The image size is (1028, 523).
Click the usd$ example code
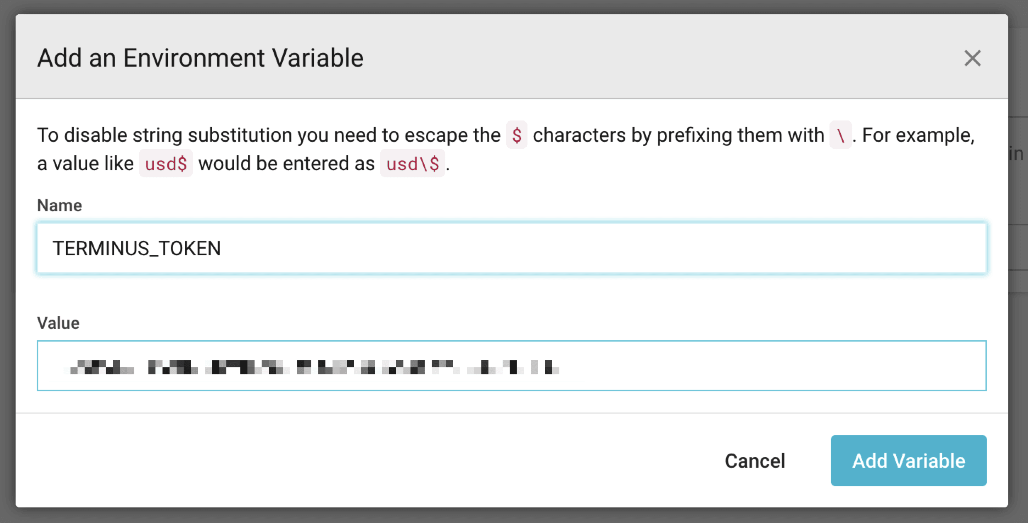[166, 164]
